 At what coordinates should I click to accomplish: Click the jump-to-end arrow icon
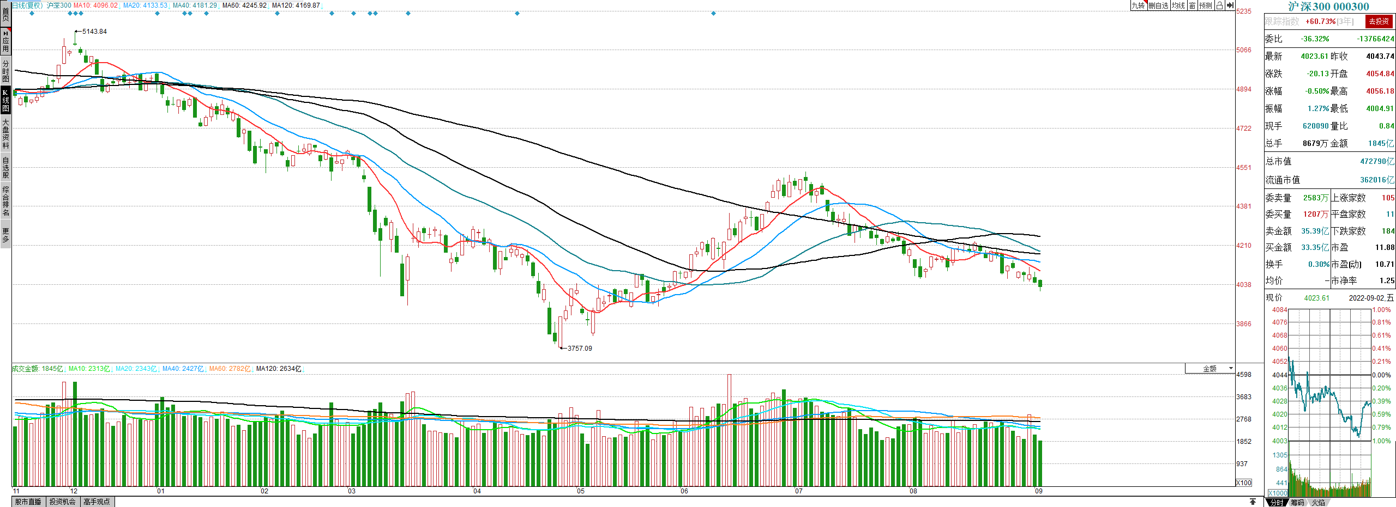point(1230,5)
